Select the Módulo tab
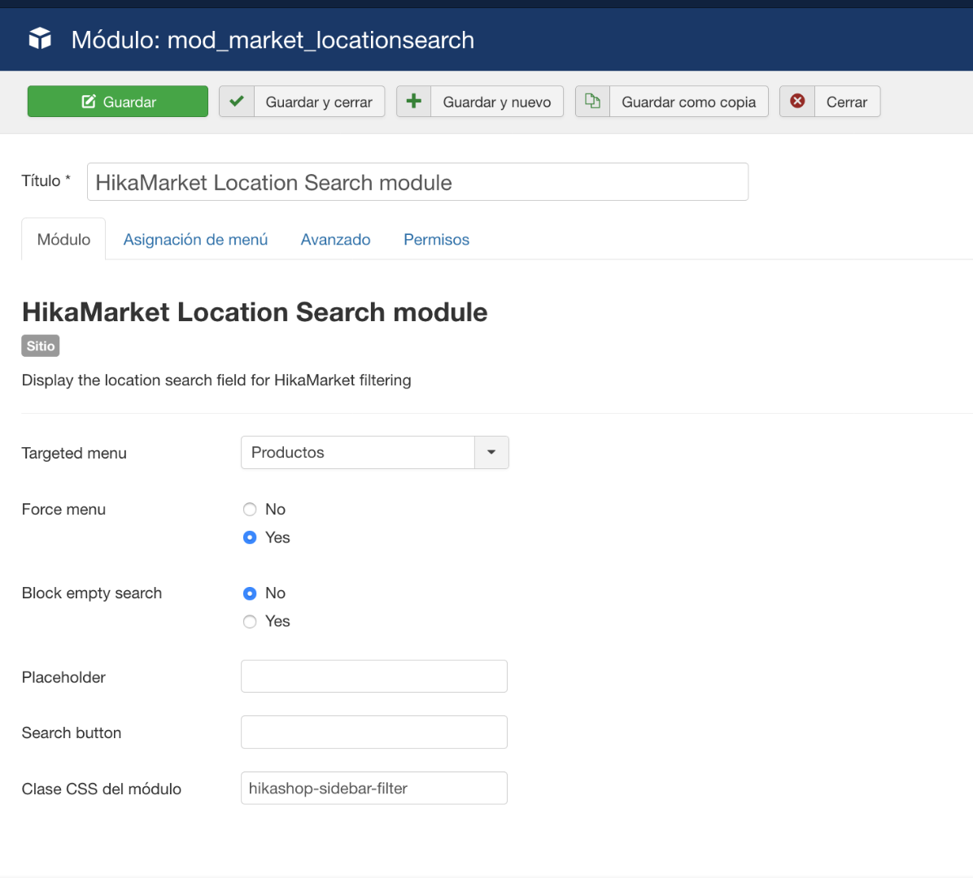This screenshot has height=878, width=973. click(63, 239)
